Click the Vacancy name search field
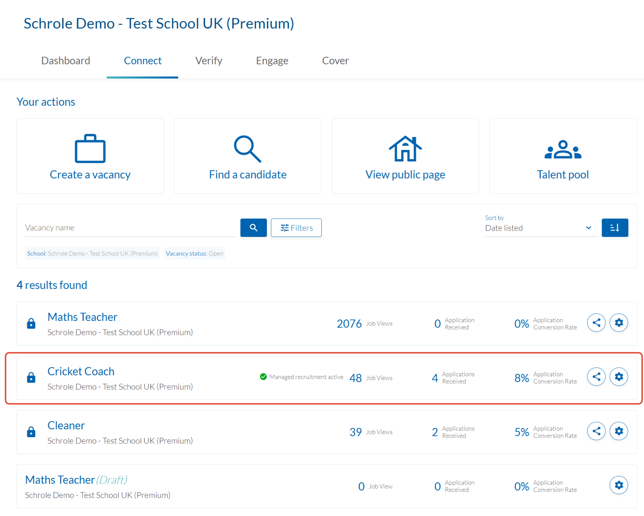 [x=131, y=228]
